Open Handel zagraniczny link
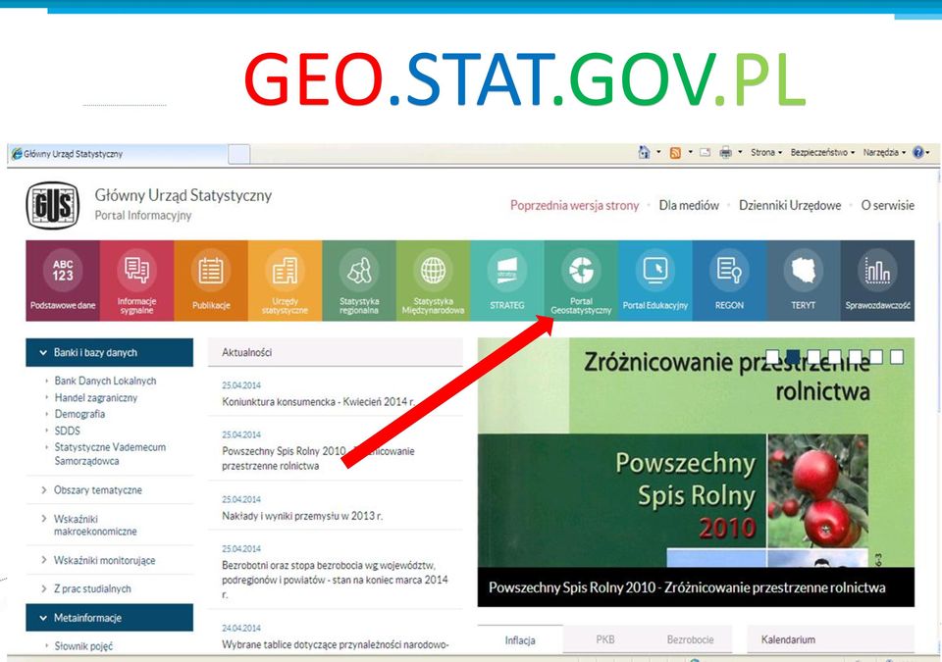This screenshot has width=942, height=662. pyautogui.click(x=95, y=397)
